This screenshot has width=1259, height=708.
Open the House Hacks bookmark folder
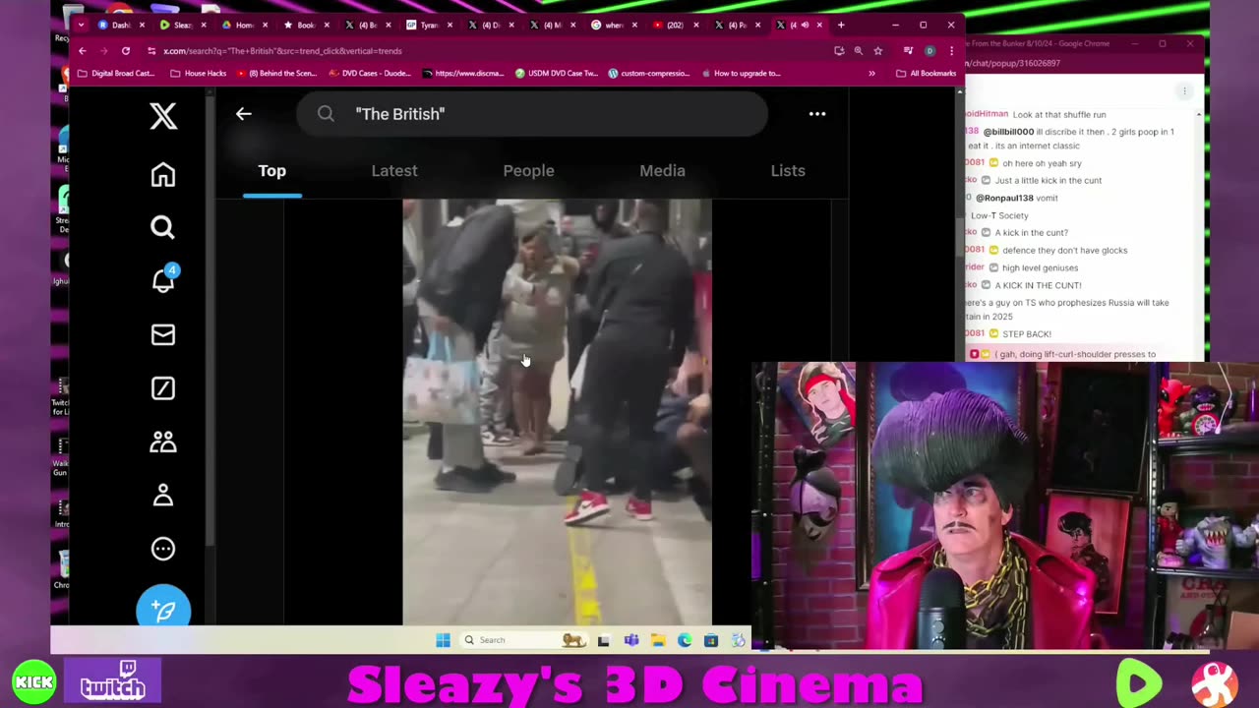coord(200,73)
